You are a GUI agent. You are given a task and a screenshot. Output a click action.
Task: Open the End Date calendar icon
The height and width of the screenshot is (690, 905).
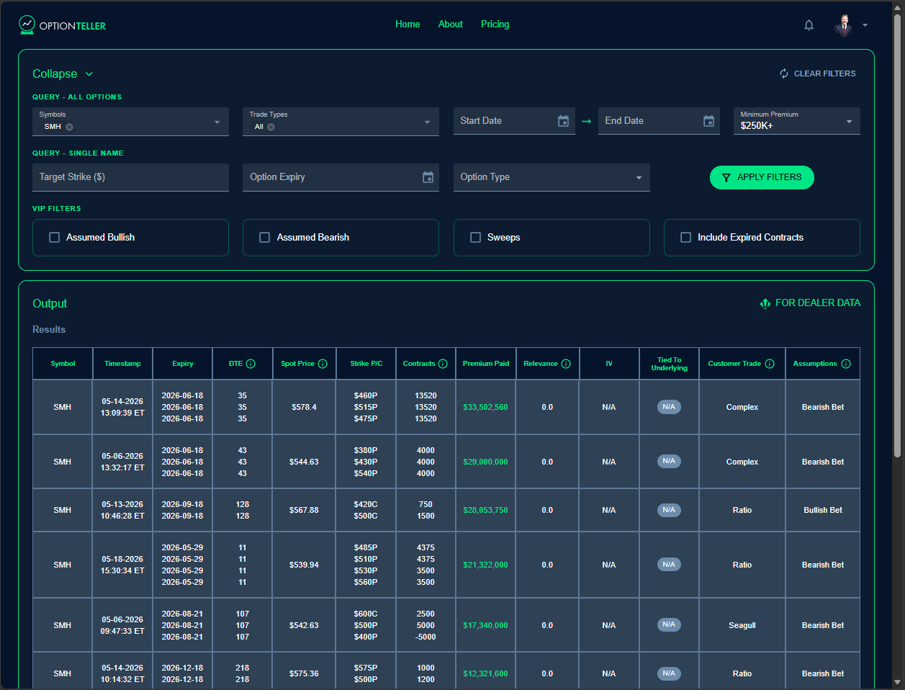(x=708, y=121)
